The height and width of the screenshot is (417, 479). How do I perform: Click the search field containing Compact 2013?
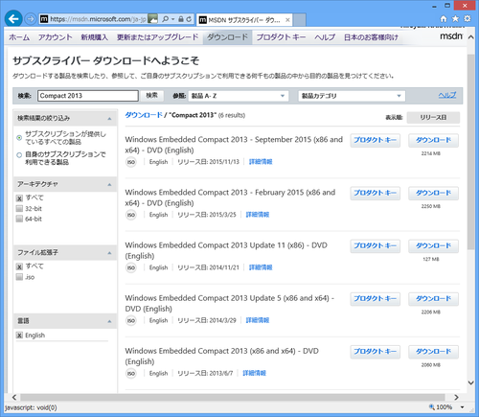tap(88, 96)
